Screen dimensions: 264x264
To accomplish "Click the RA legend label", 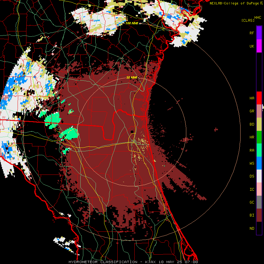I will [x=252, y=150].
